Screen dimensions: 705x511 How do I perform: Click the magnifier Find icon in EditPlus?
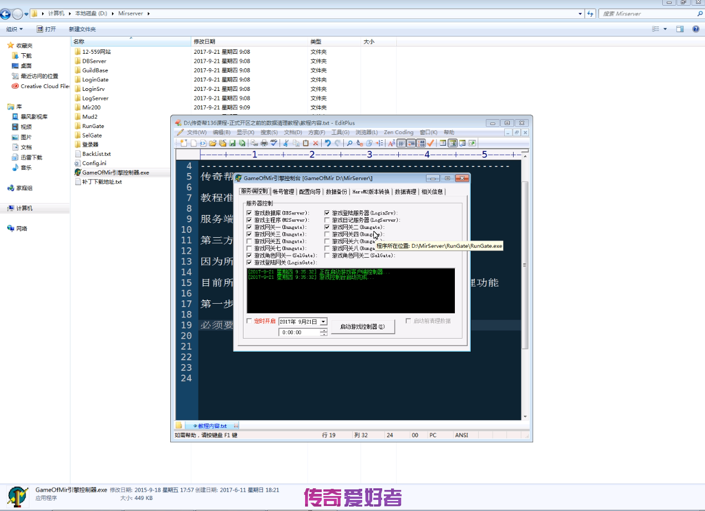(349, 143)
